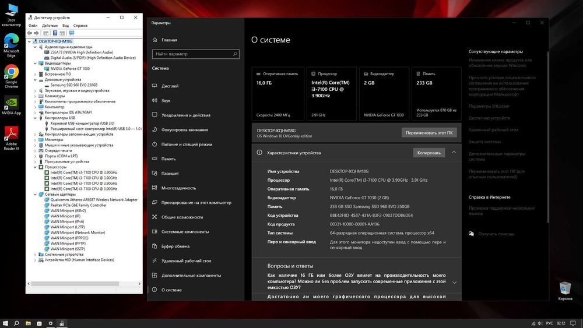Open Диспетчер устройств related link

pyautogui.click(x=489, y=118)
